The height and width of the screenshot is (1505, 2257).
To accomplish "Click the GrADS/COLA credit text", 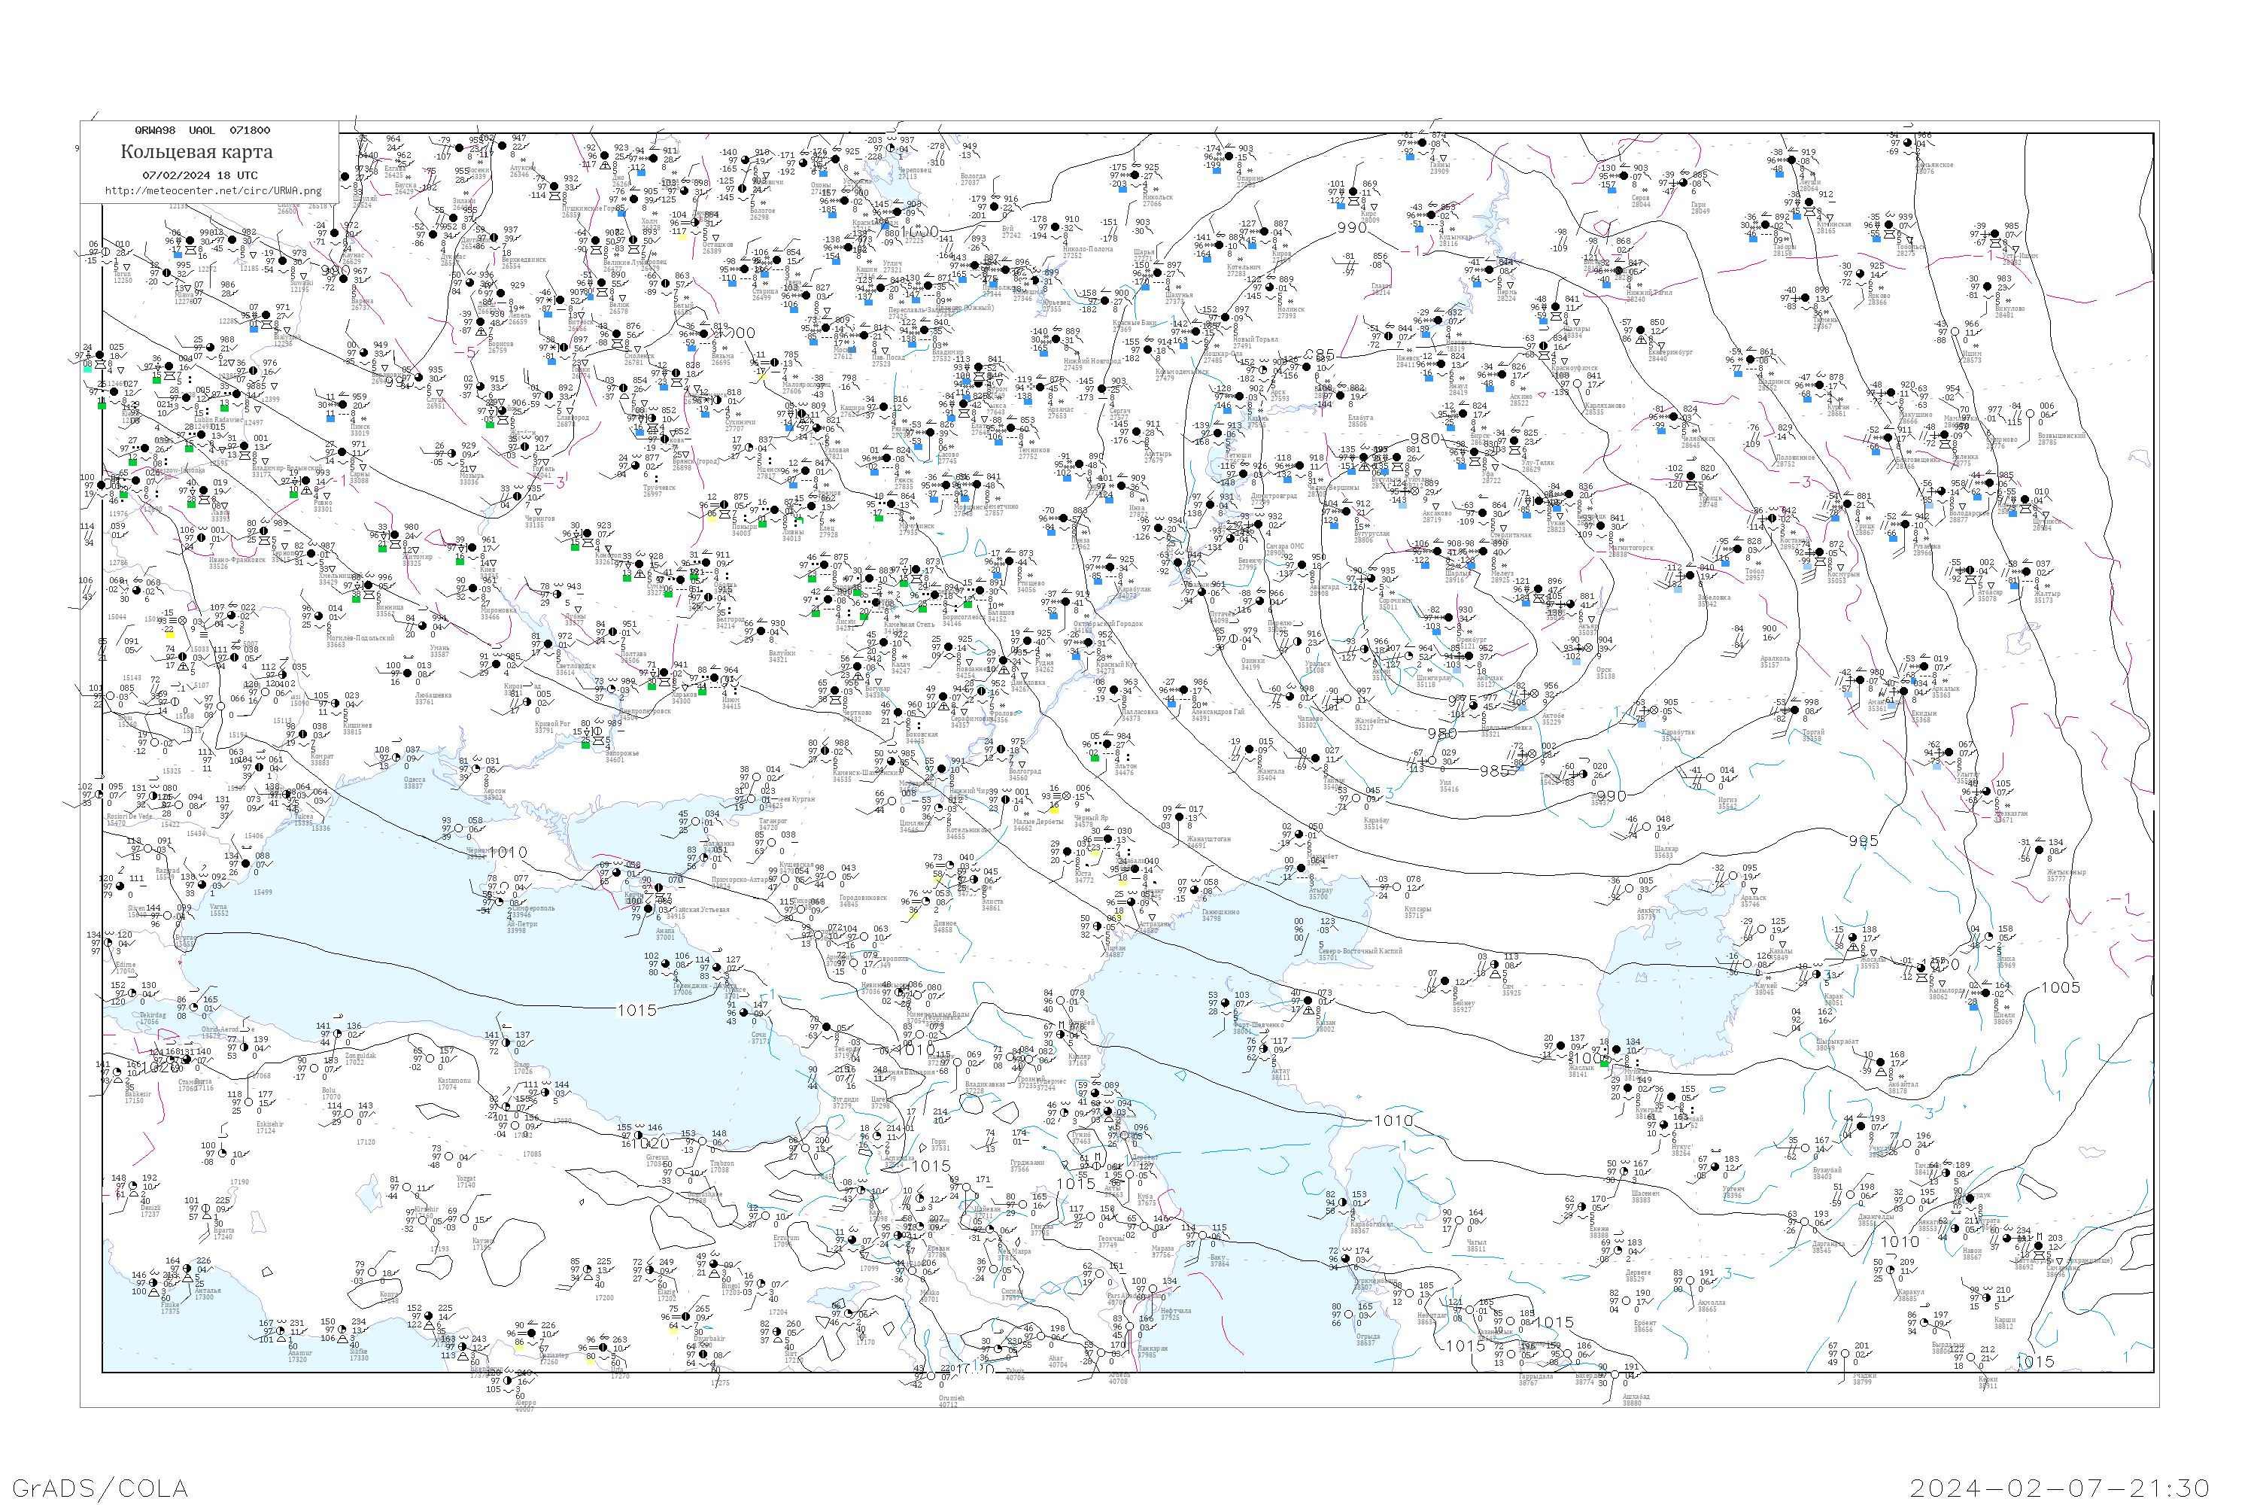I will (100, 1487).
